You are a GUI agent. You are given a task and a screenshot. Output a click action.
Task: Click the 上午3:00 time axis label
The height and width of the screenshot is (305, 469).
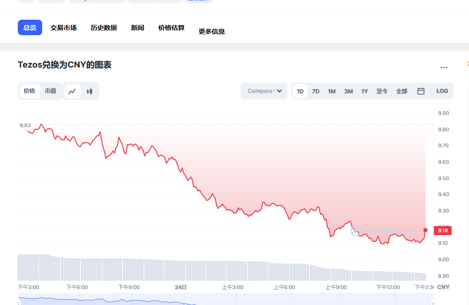click(x=233, y=287)
